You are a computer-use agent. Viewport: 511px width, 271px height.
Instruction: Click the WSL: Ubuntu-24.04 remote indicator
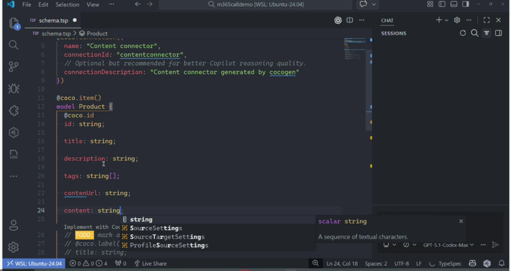pos(34,264)
